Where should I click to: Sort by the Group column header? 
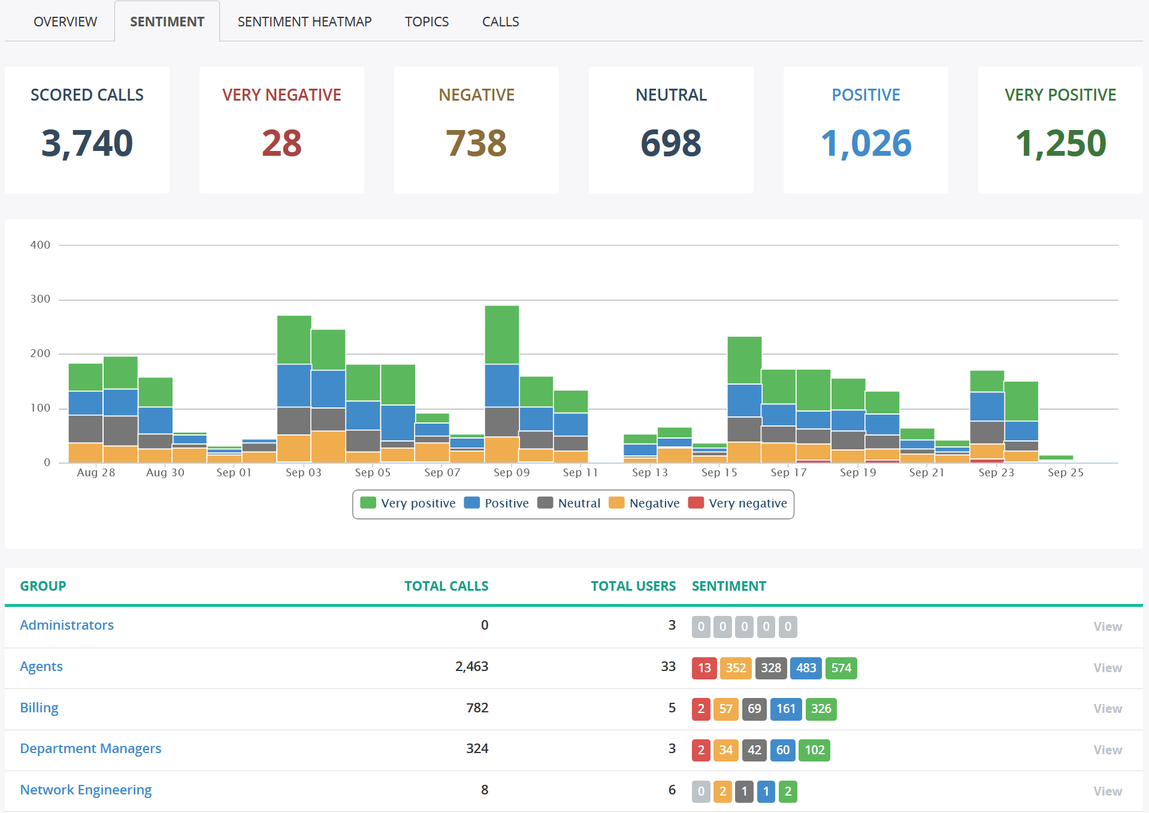(43, 586)
